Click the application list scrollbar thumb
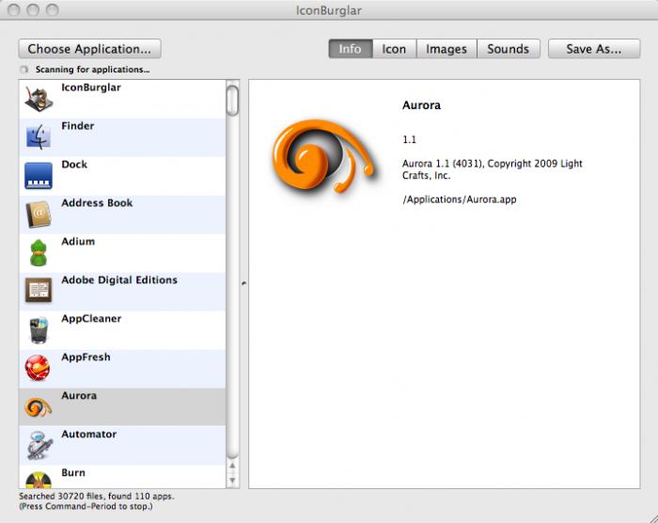The height and width of the screenshot is (523, 658). point(232,99)
